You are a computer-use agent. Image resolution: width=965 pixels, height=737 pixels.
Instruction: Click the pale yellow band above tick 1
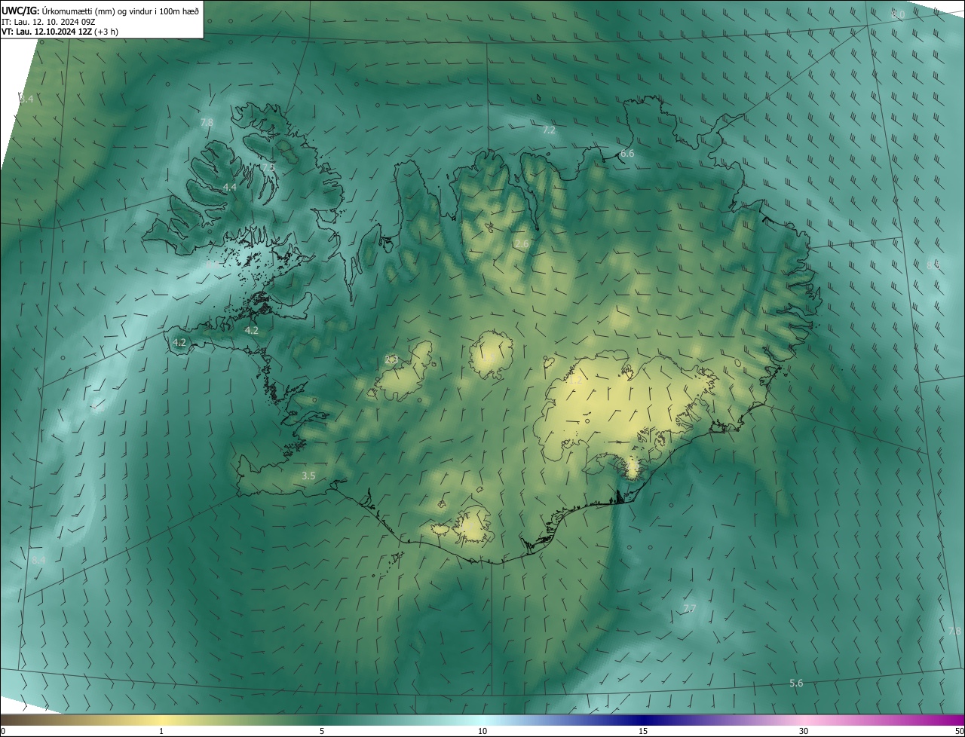coord(161,720)
